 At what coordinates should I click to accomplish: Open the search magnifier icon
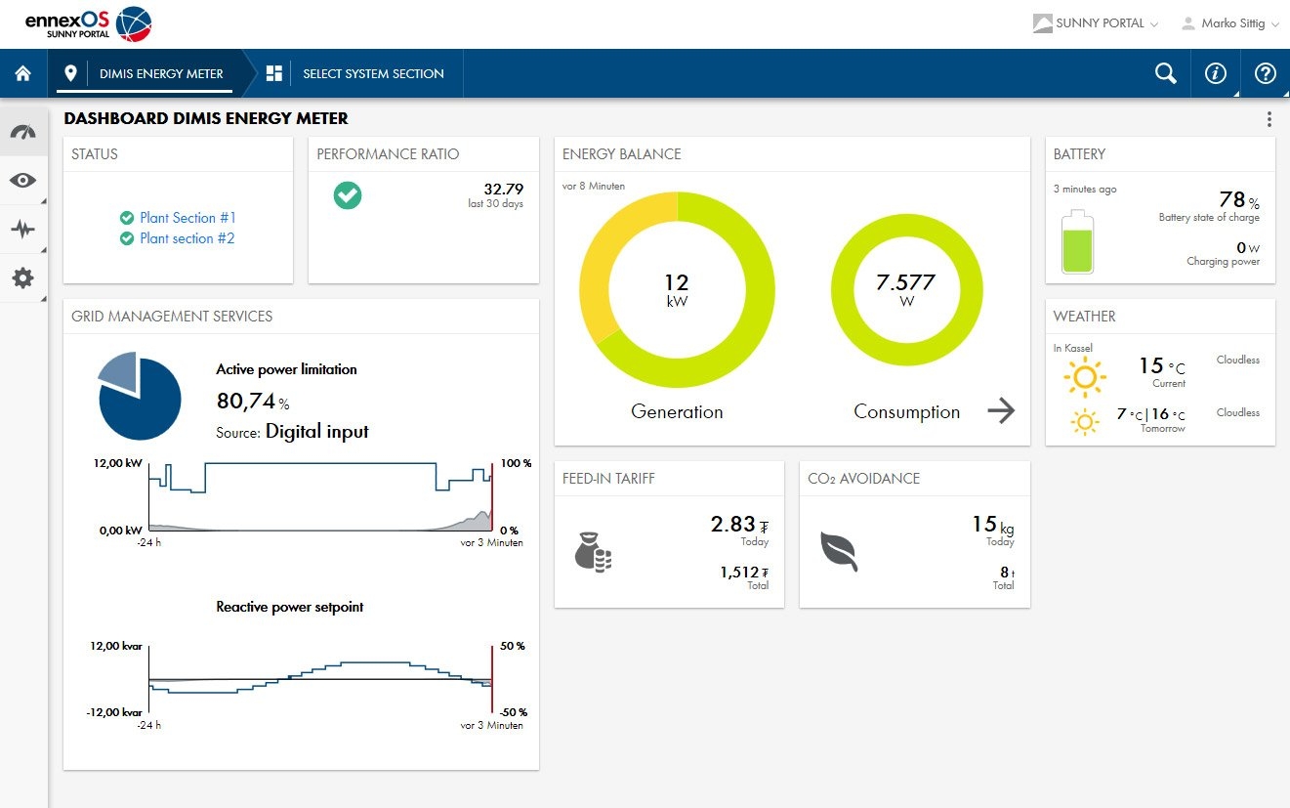point(1165,73)
